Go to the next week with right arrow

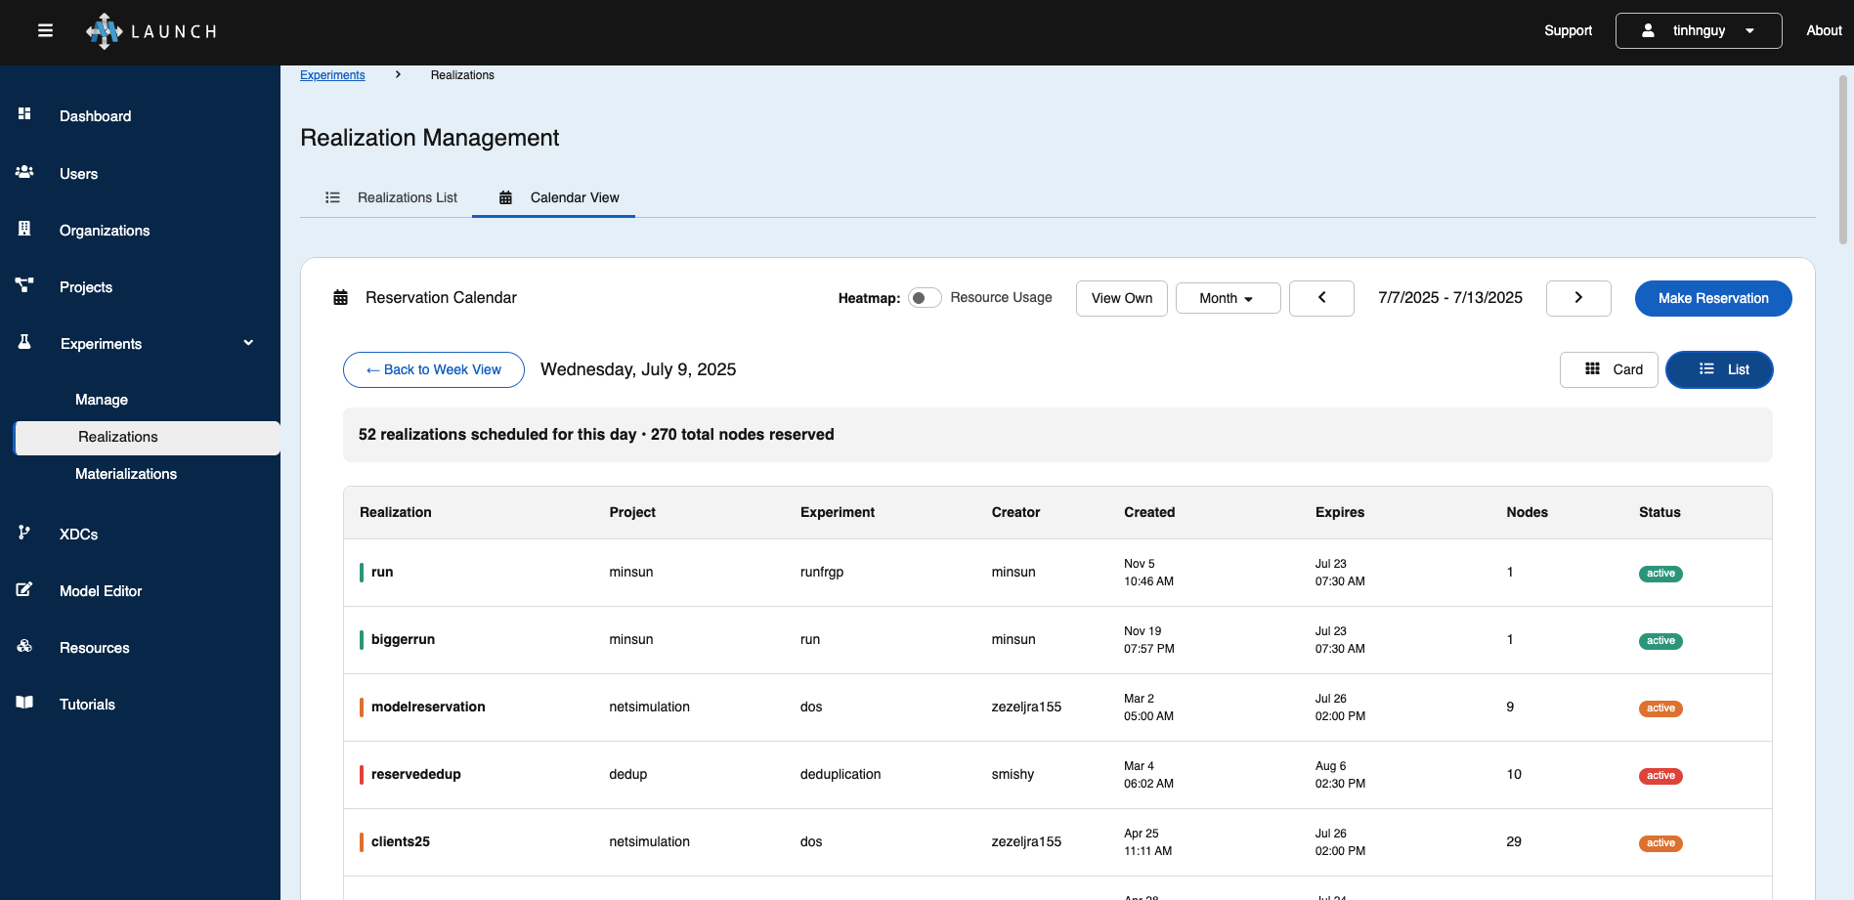tap(1577, 298)
